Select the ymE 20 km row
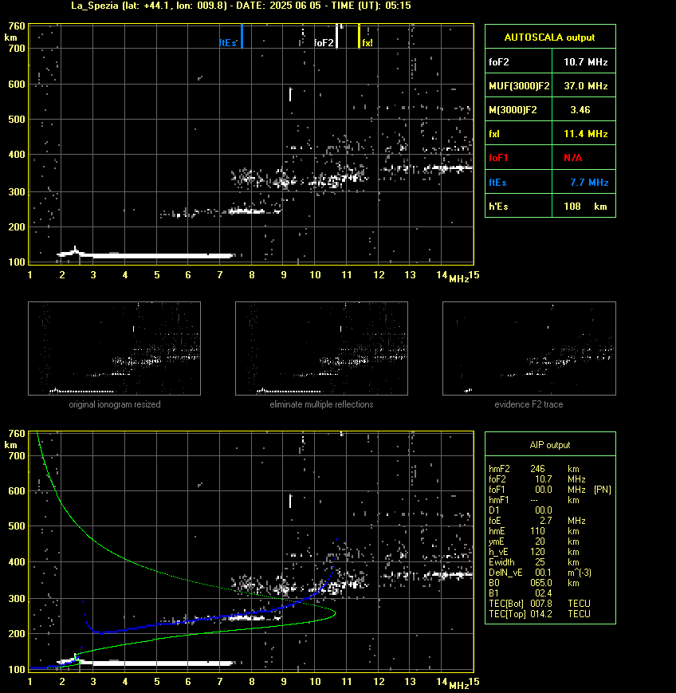This screenshot has height=693, width=676. click(534, 541)
